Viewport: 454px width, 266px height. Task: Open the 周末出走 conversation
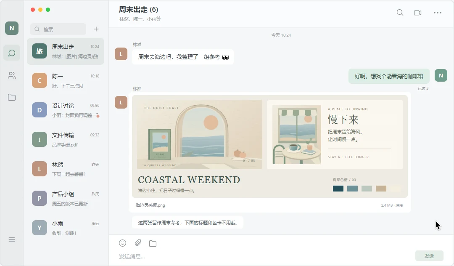point(66,51)
